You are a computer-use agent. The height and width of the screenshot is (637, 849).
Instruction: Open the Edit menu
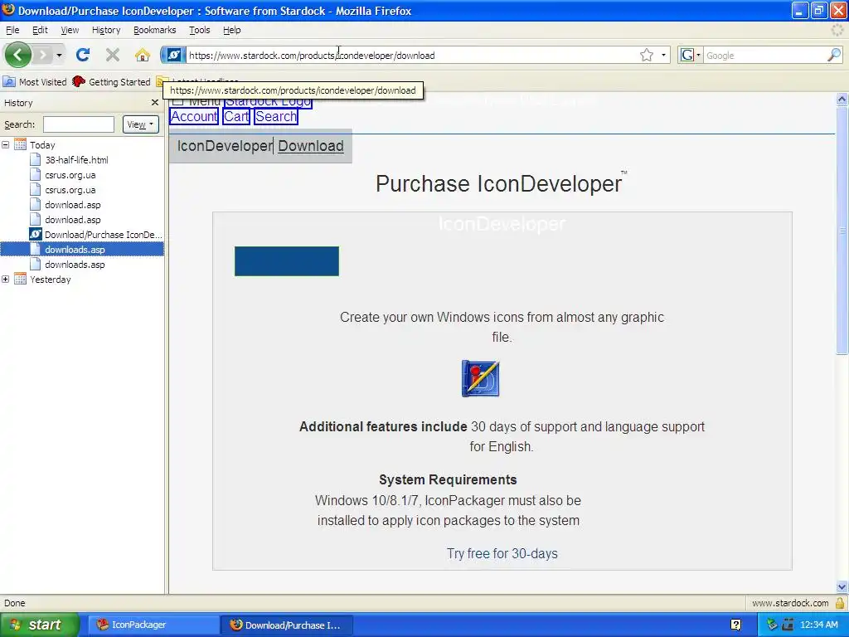[x=40, y=30]
